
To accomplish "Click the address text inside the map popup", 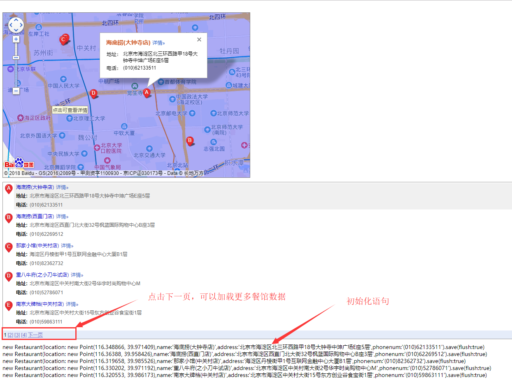I will 160,57.
